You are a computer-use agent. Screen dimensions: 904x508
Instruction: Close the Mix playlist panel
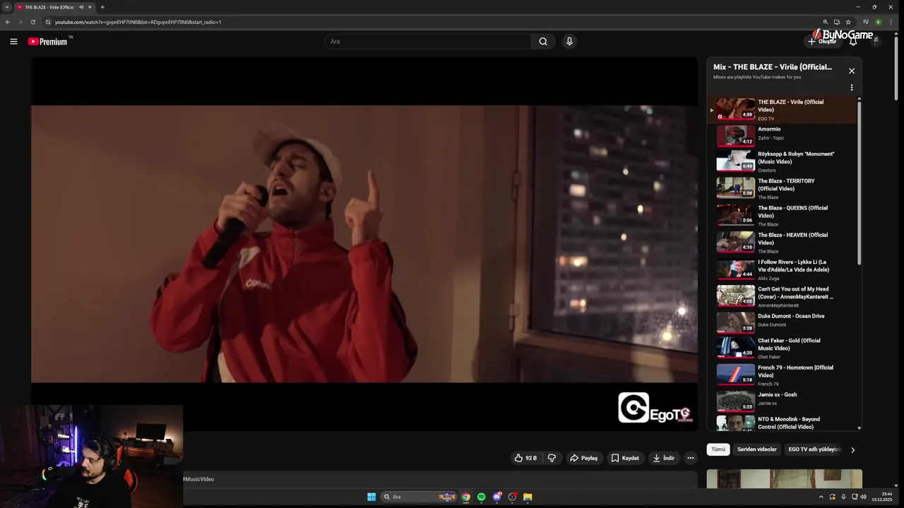852,71
